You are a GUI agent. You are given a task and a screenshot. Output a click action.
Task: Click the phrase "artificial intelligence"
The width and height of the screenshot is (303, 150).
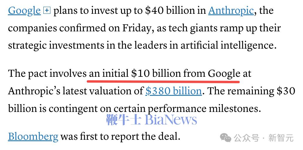pos(228,46)
